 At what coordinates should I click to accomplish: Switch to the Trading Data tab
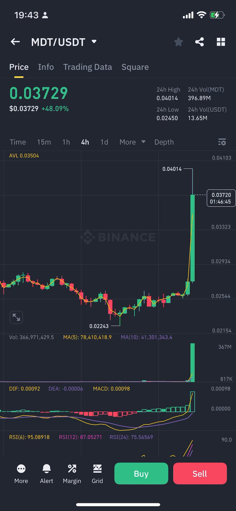click(x=87, y=67)
